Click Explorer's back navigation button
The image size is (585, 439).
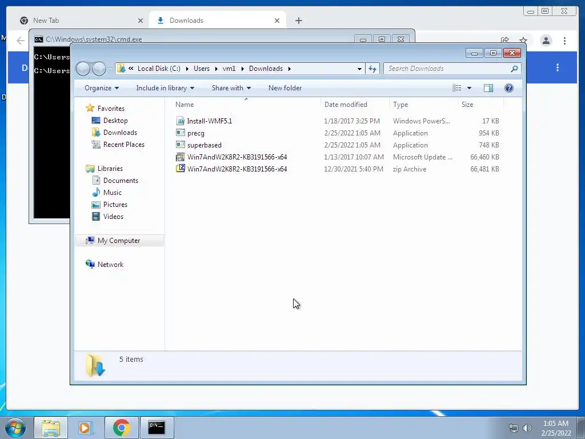[x=83, y=69]
